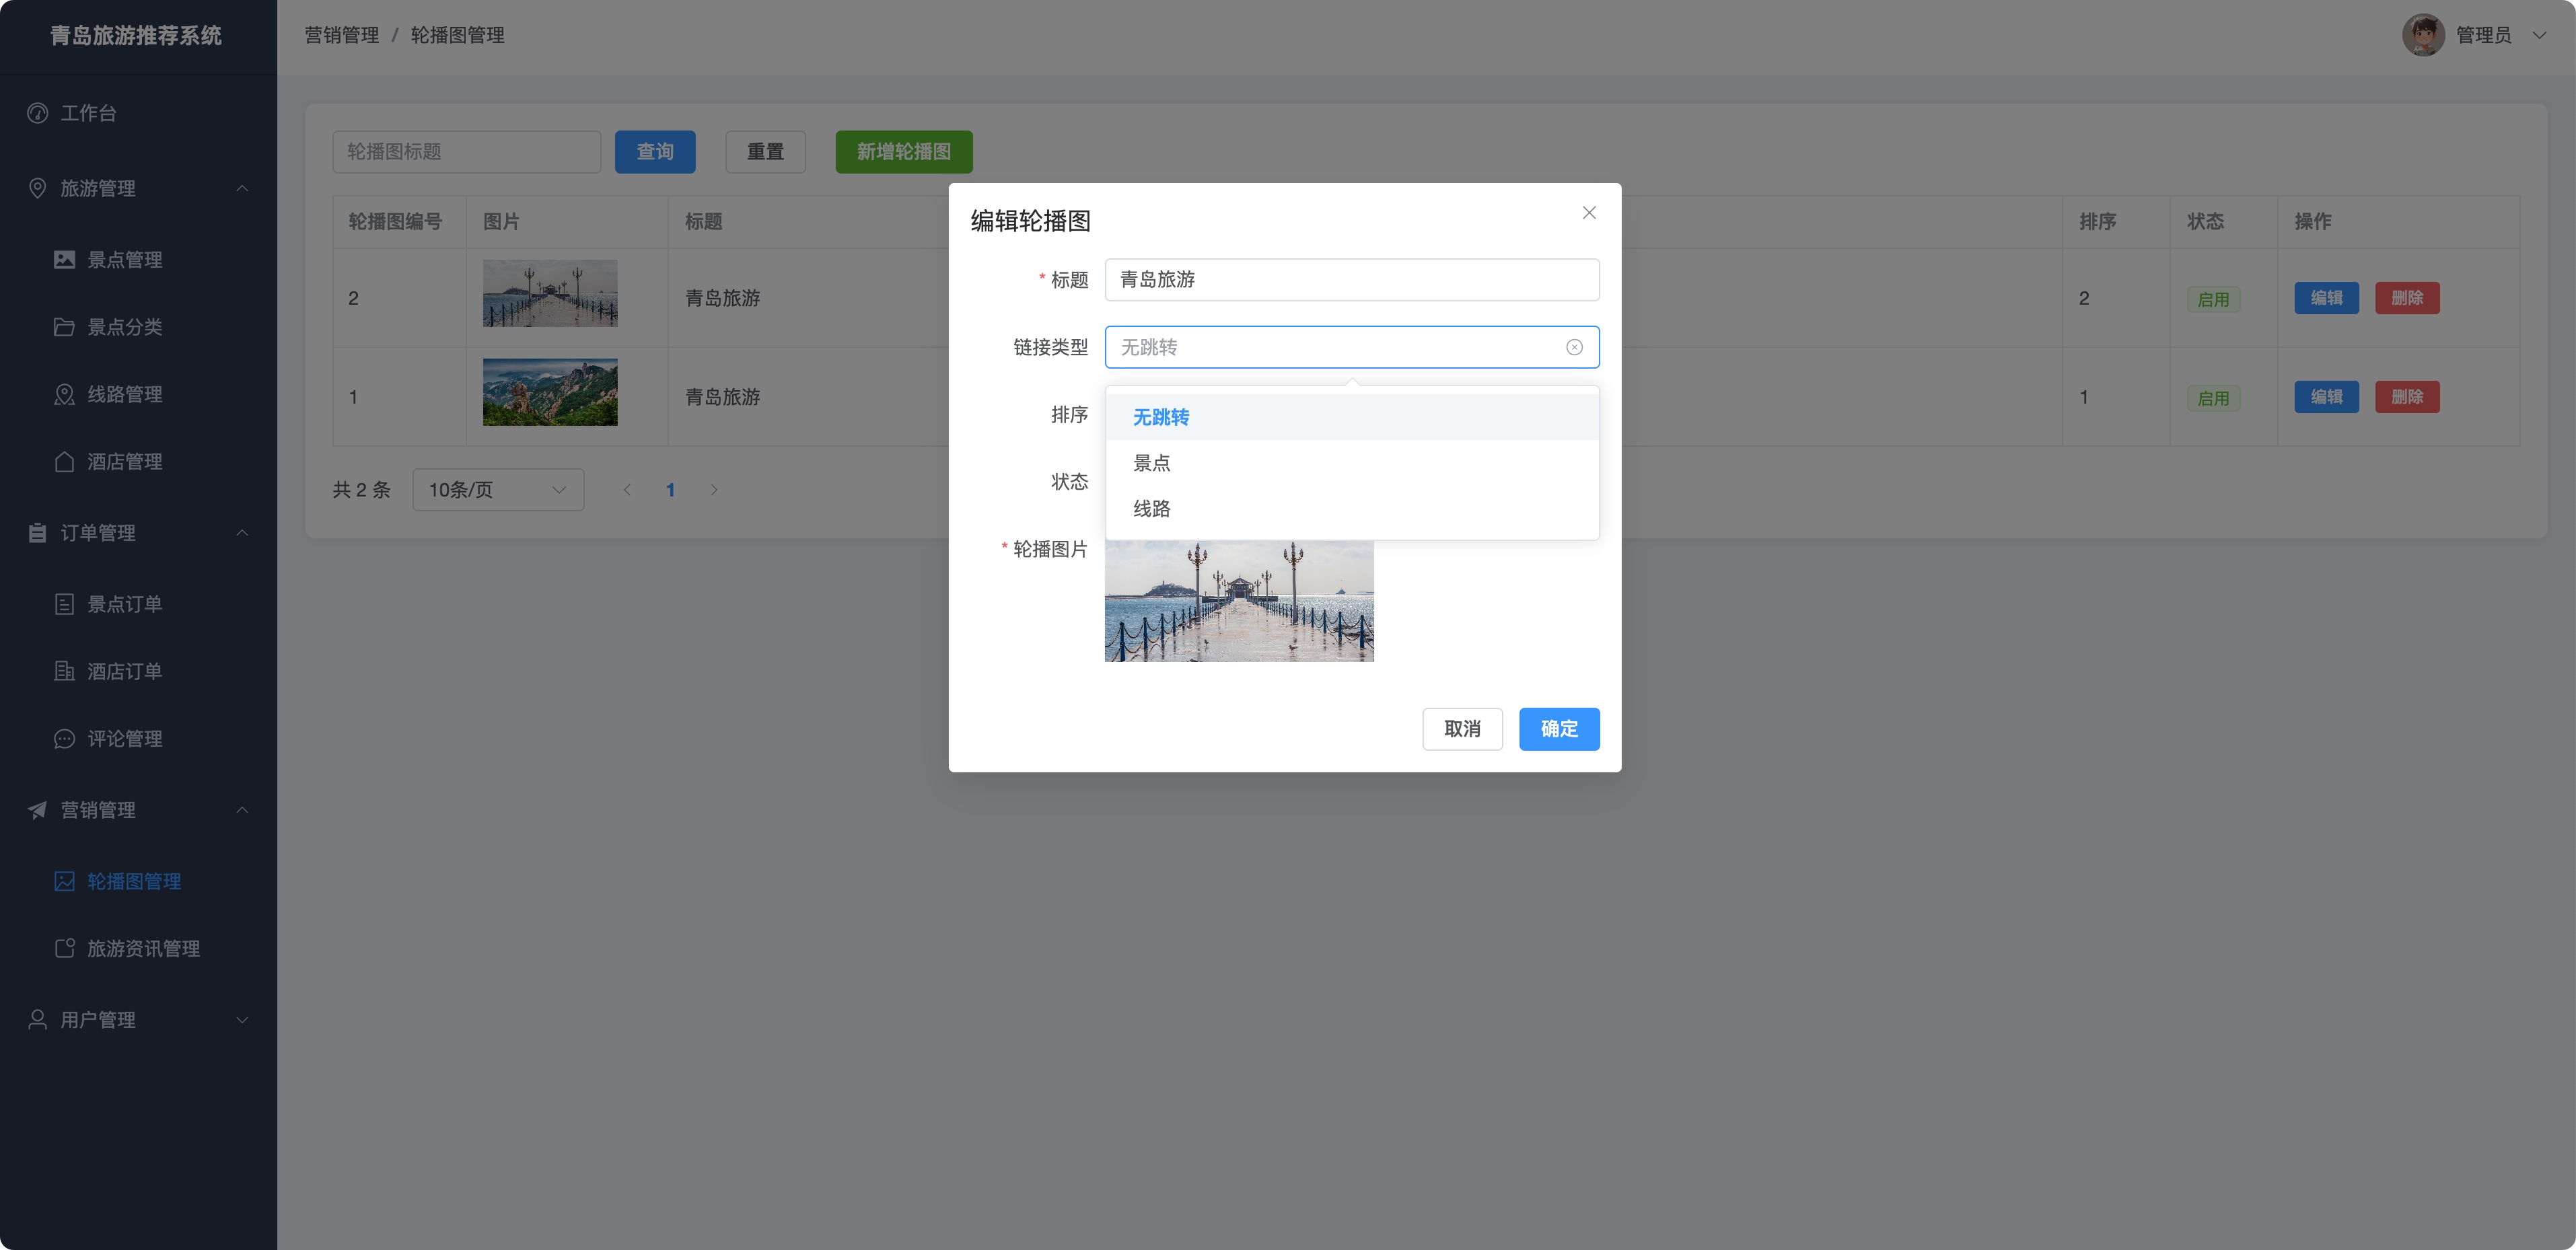Click 取消 to cancel the dialog
Viewport: 2576px width, 1250px height.
1462,729
